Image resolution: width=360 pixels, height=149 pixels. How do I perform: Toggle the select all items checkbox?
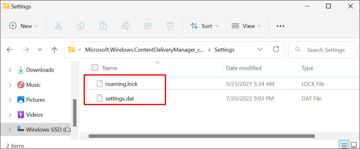[x=95, y=68]
